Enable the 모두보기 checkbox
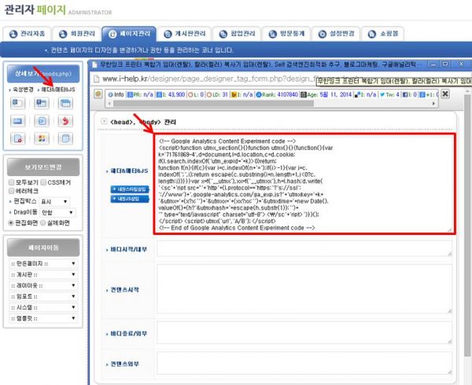This screenshot has height=385, width=472. [12, 182]
